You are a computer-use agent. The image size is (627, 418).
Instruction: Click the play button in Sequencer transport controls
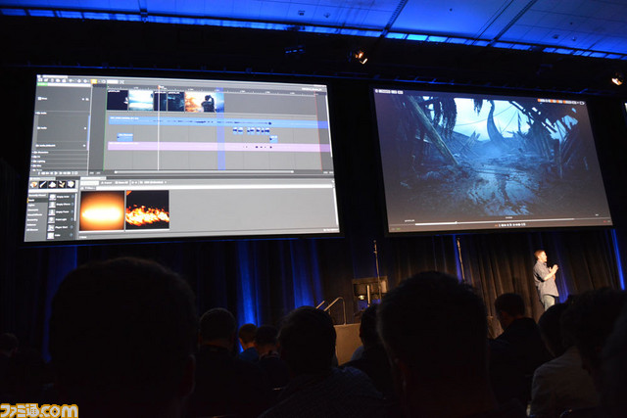56,173
